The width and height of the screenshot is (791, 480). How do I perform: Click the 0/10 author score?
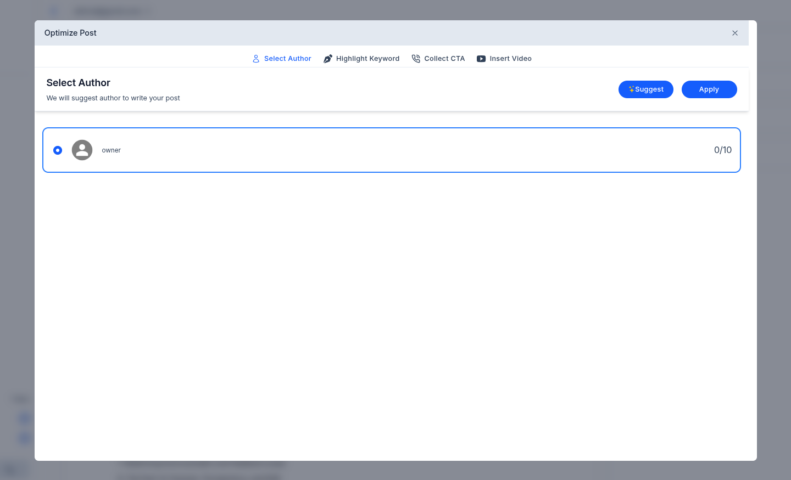click(722, 150)
